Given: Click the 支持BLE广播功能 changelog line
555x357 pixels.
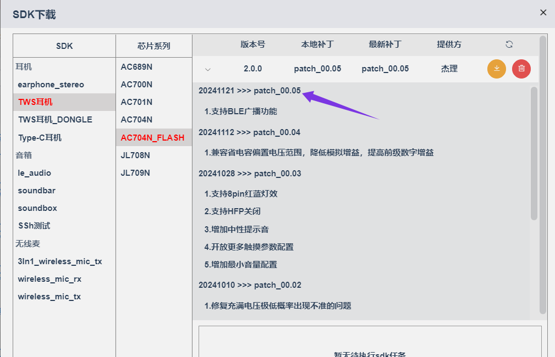Looking at the screenshot, I should point(241,111).
